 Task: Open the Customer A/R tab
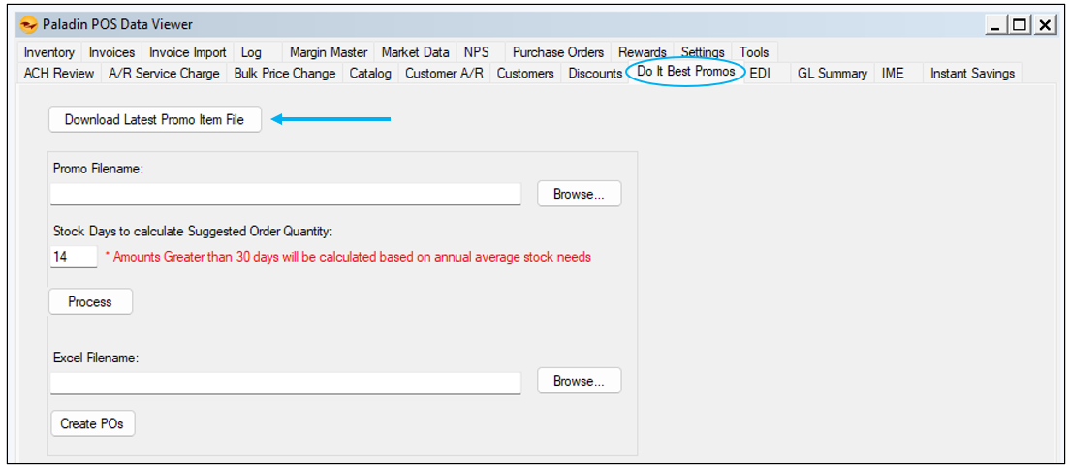(444, 73)
